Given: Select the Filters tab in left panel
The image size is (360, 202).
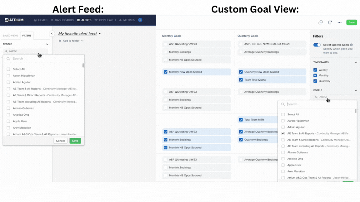Looking at the screenshot, I should 27,36.
